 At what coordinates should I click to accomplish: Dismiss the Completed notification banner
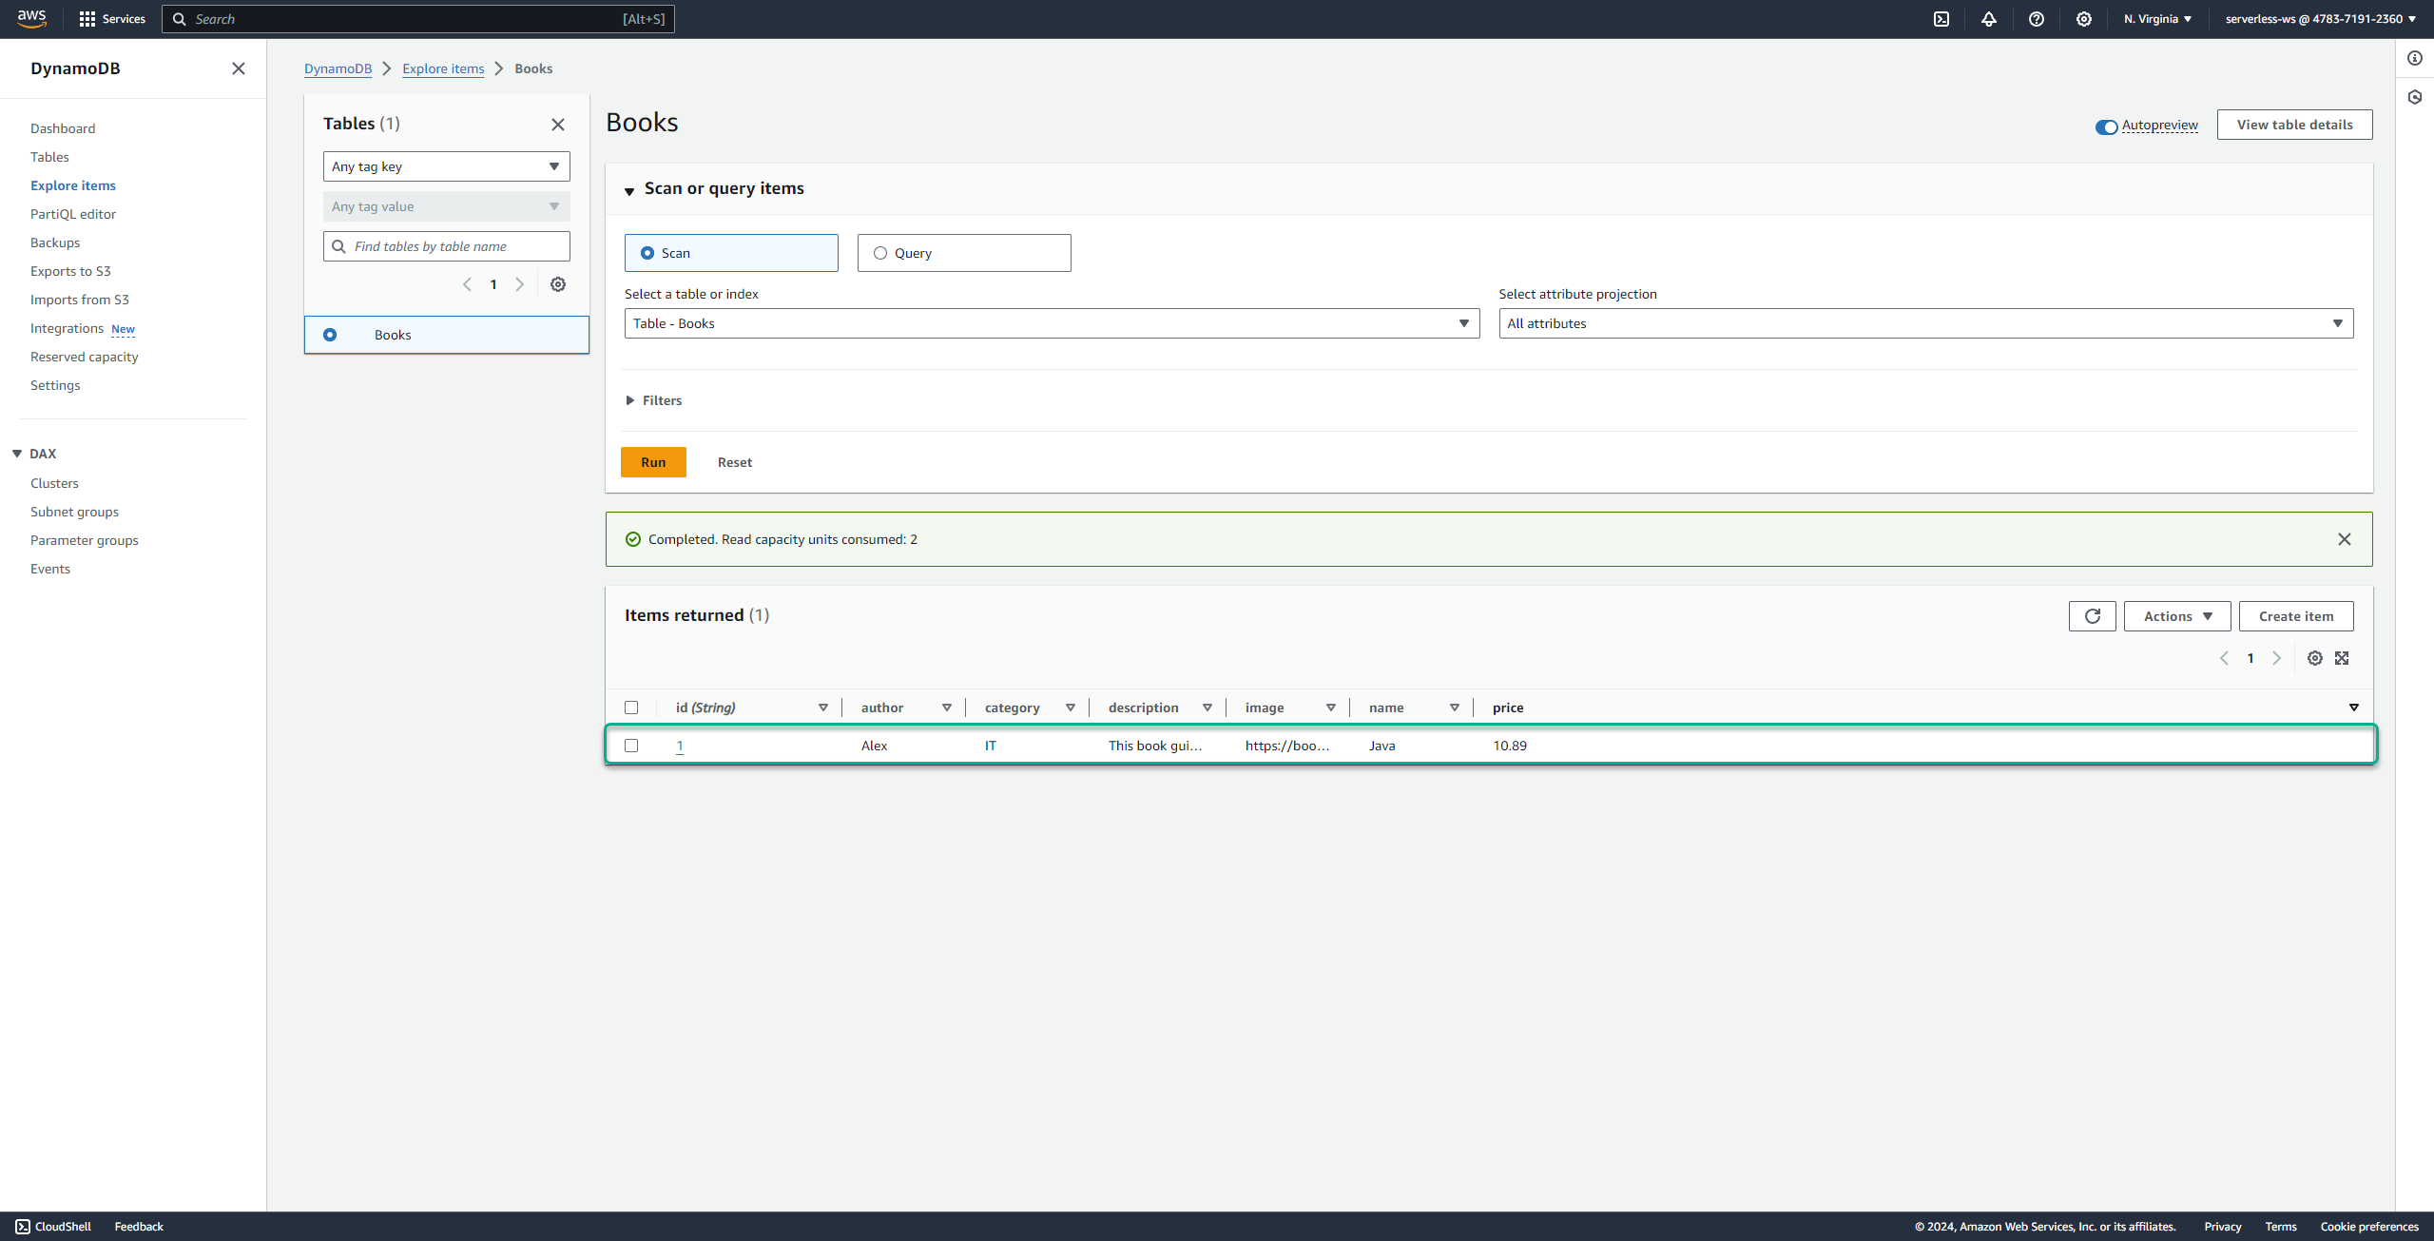coord(2345,539)
